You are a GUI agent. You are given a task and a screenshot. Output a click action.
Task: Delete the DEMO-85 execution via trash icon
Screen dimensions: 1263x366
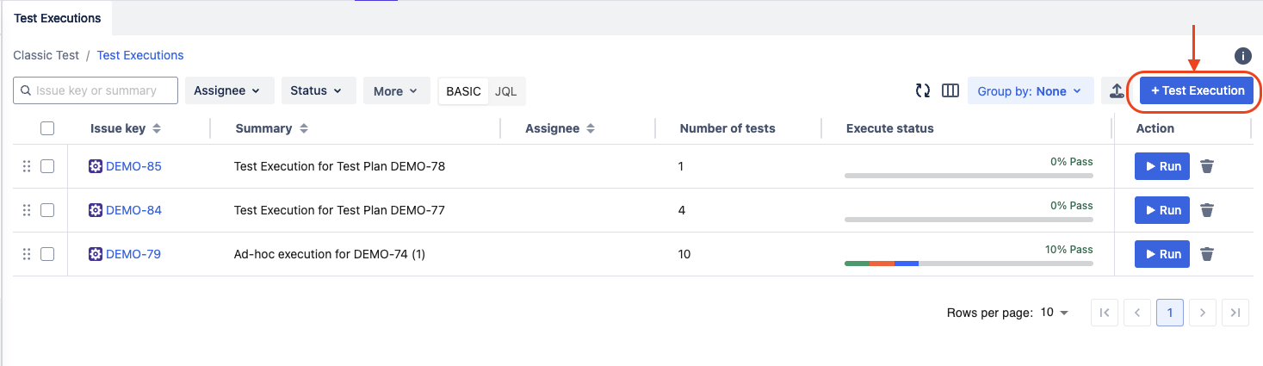[x=1207, y=166]
